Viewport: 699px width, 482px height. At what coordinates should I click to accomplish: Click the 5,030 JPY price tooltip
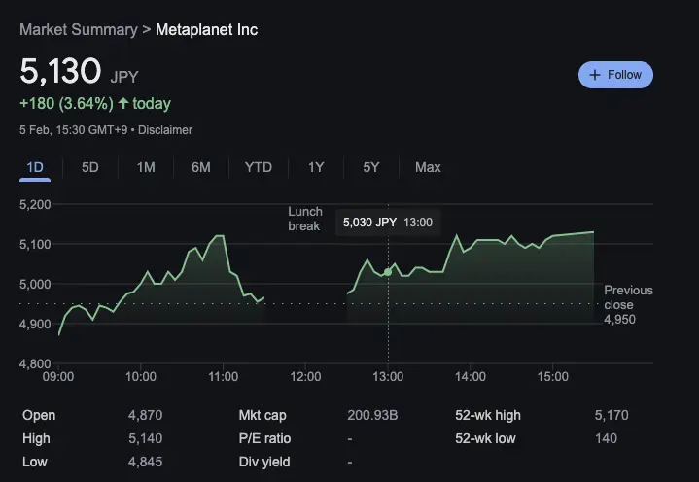click(387, 223)
